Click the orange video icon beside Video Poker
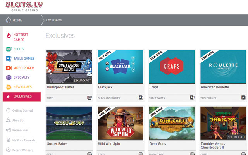The width and height of the screenshot is (248, 155). click(9, 68)
